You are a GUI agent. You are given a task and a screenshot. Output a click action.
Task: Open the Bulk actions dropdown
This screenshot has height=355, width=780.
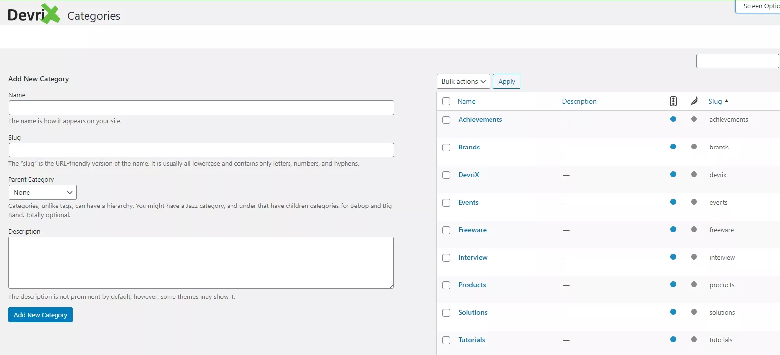463,81
